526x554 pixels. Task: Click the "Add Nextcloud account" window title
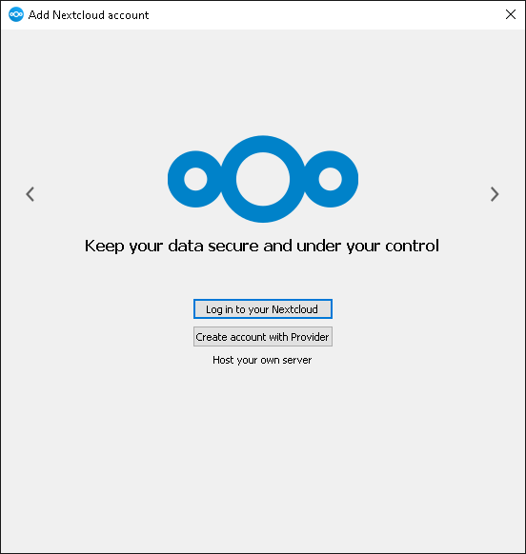coord(89,15)
